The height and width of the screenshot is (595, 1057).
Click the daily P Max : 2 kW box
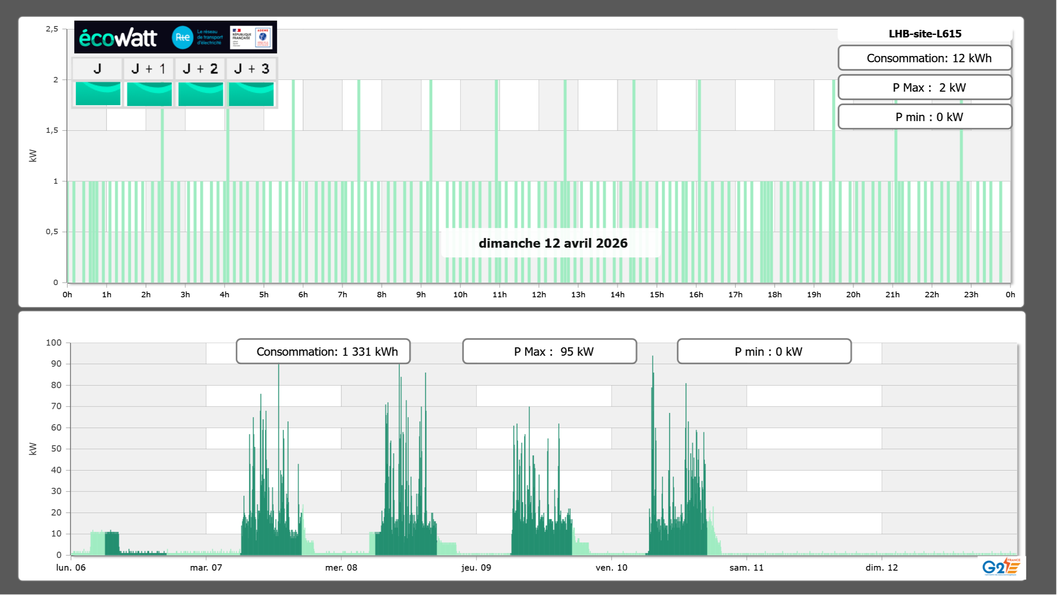coord(924,87)
